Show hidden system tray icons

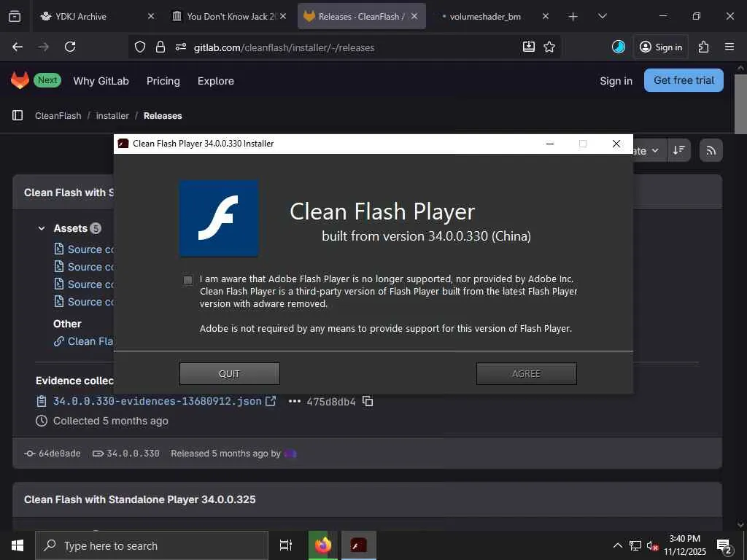coord(617,545)
